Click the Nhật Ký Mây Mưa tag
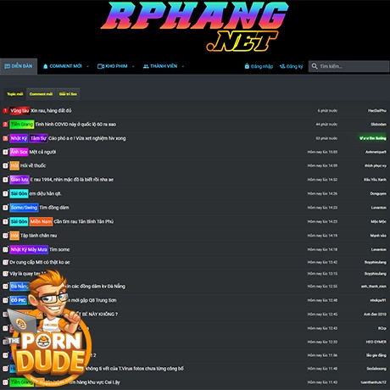Screen dimensions: 390x390 click(29, 249)
